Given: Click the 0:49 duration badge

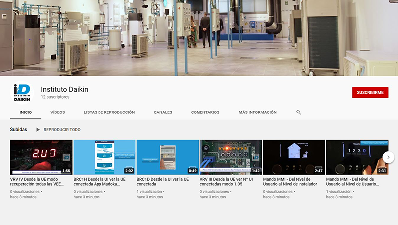Looking at the screenshot, I should [193, 171].
